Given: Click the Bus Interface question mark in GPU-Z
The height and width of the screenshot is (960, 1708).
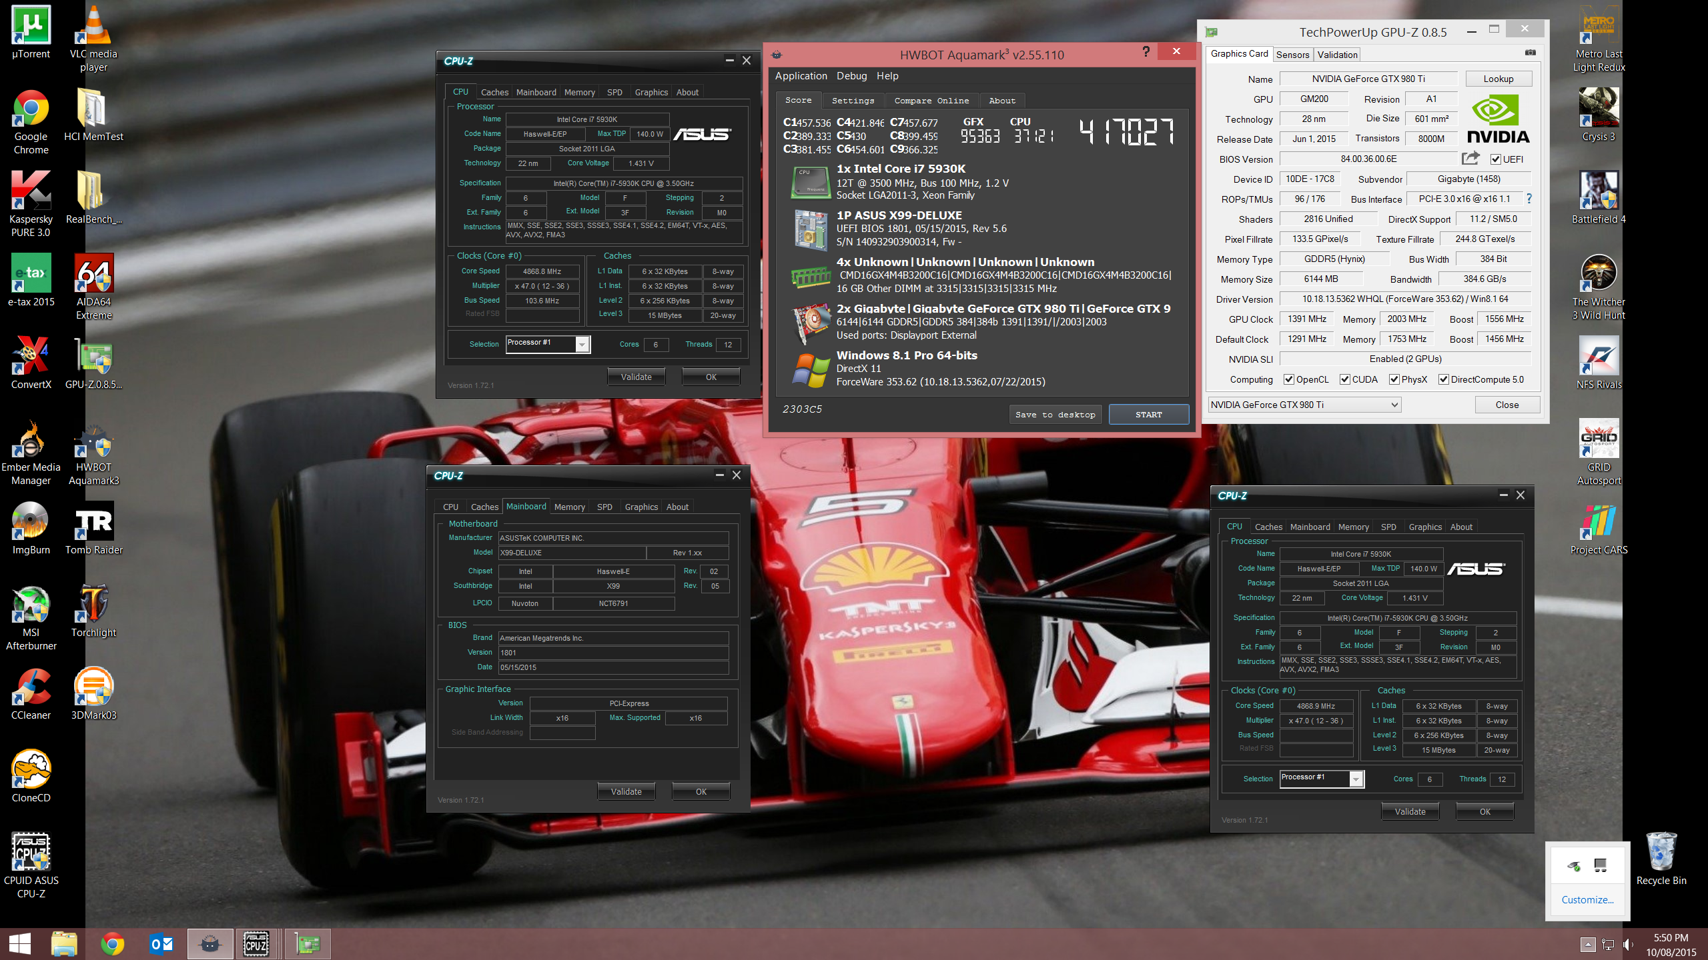Looking at the screenshot, I should click(1529, 199).
